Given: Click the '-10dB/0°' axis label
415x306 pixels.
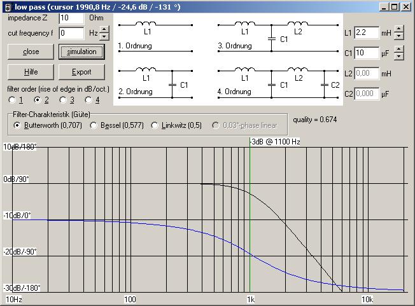Looking at the screenshot, I should pyautogui.click(x=17, y=215).
